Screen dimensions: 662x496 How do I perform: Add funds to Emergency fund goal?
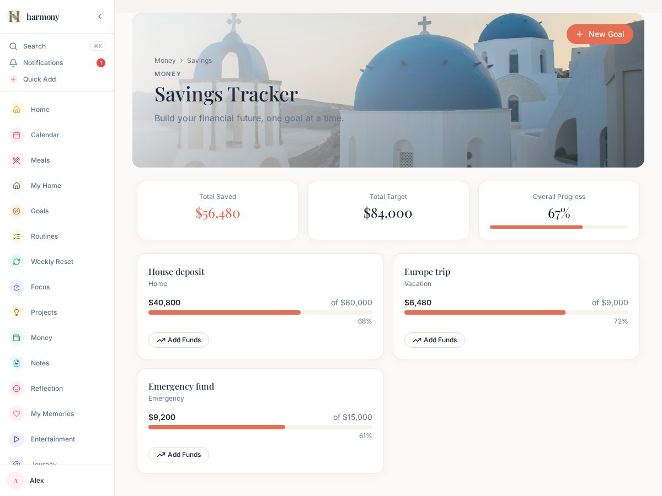click(179, 455)
